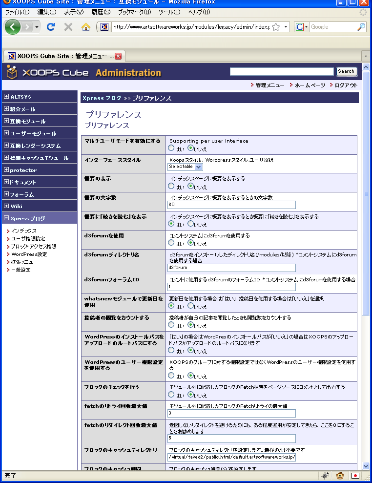This screenshot has height=483, width=372.
Task: Close the XOOPS Cube Site tab
Action: tap(118, 56)
